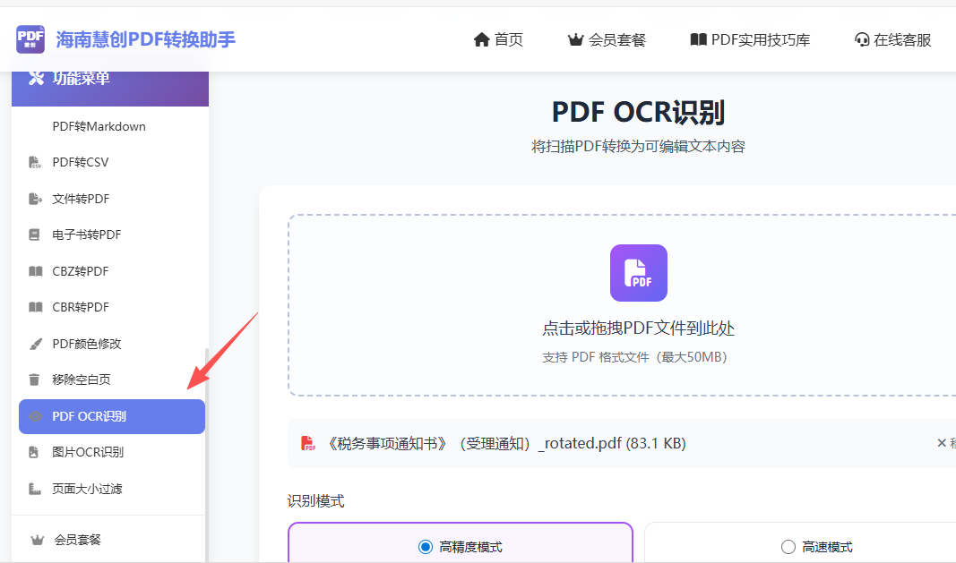Open 会员套餐 in the top navigation
Viewport: 956px width, 563px height.
tap(607, 40)
